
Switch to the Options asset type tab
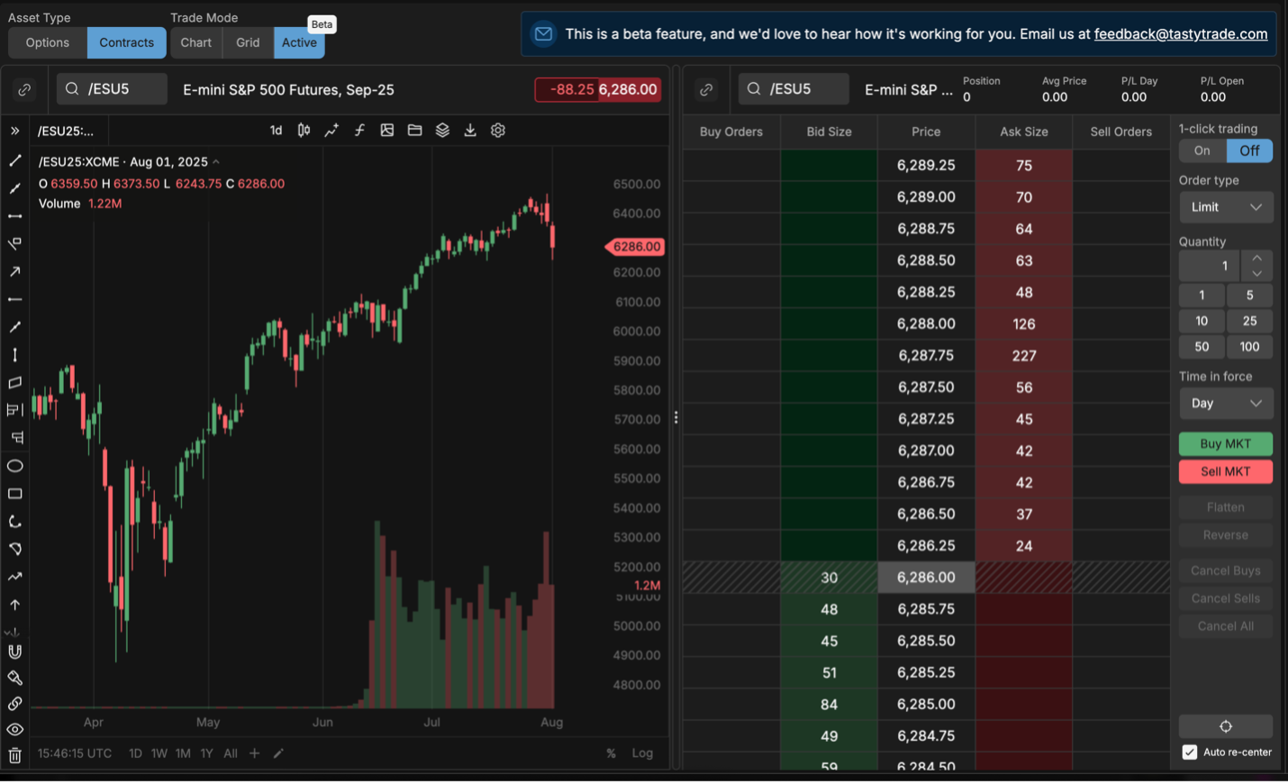coord(47,41)
